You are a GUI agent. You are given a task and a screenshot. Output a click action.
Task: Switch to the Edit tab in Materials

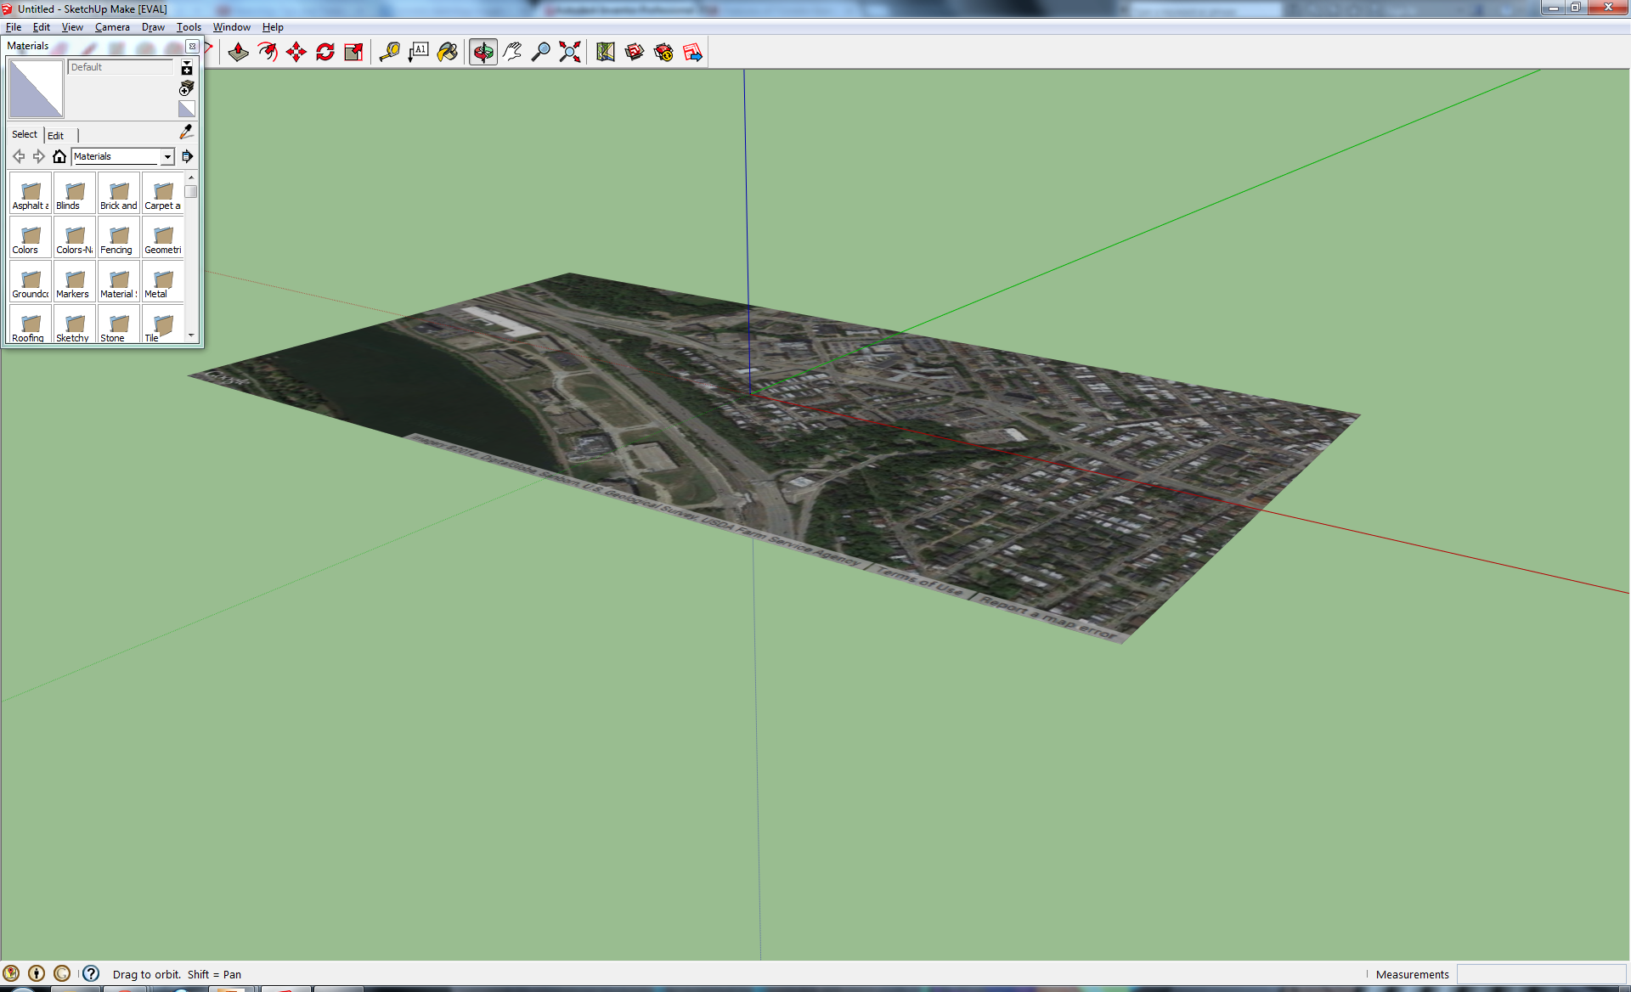coord(56,135)
